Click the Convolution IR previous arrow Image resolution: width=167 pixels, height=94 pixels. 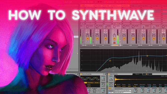pos(129,89)
